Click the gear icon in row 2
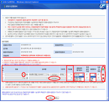This screenshot has height=102, width=109. coord(27,78)
